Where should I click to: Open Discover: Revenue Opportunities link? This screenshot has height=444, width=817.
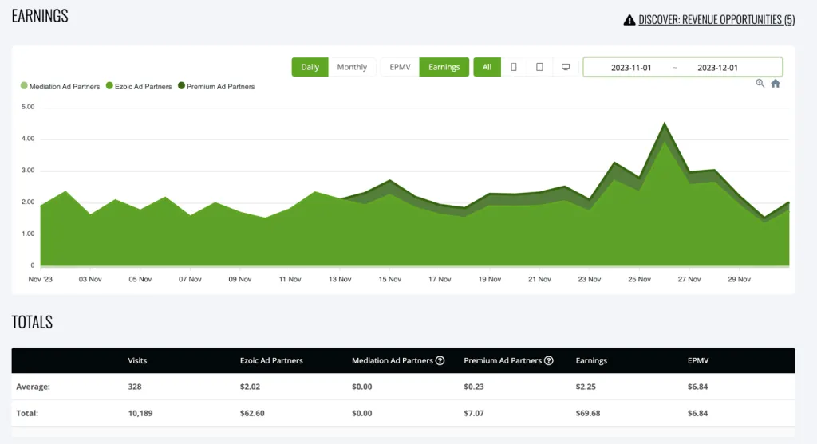click(x=716, y=20)
